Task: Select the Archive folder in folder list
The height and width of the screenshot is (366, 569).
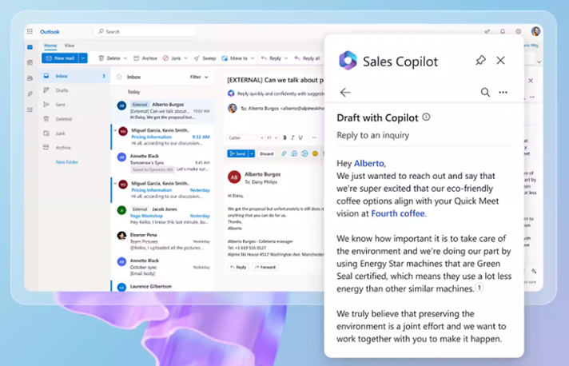Action: coord(74,148)
